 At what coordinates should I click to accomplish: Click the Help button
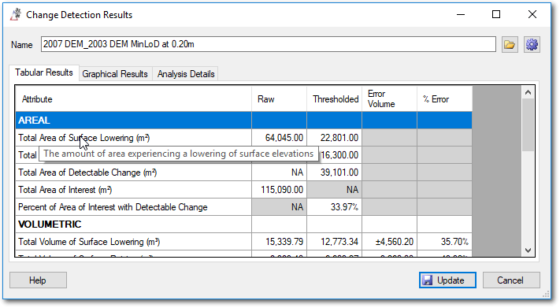(x=38, y=280)
